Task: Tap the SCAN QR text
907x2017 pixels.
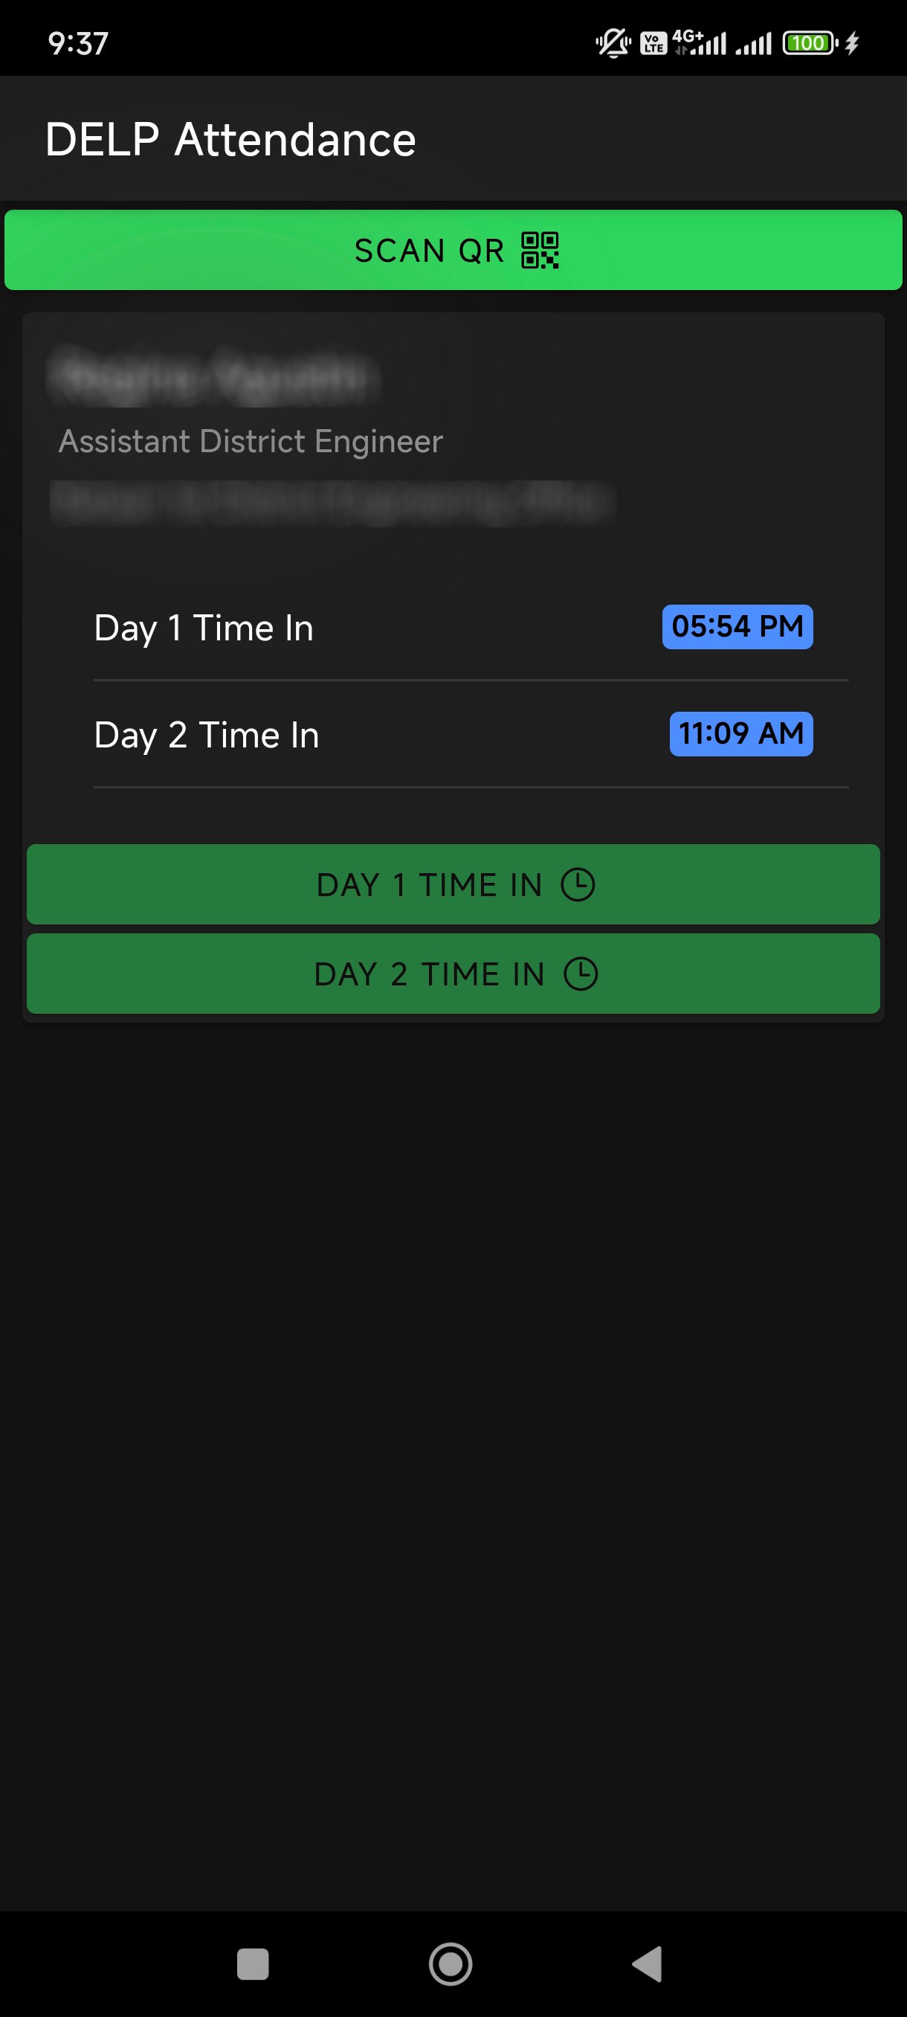Action: [x=429, y=251]
